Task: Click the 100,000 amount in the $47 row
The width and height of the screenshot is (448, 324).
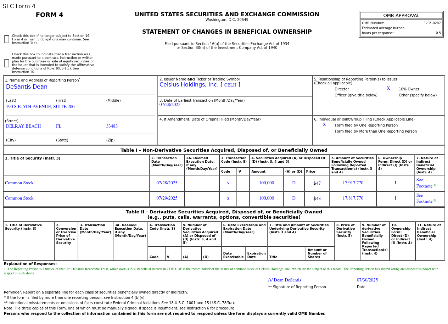Action: coord(267,183)
